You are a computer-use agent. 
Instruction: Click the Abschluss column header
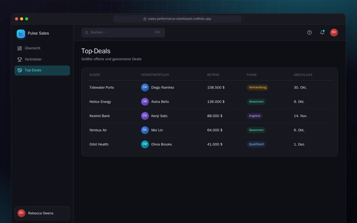coord(303,75)
